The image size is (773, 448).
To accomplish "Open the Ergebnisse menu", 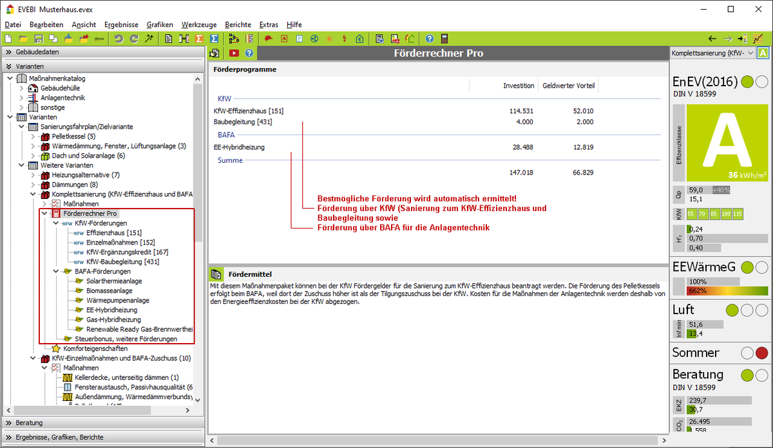I will (121, 24).
